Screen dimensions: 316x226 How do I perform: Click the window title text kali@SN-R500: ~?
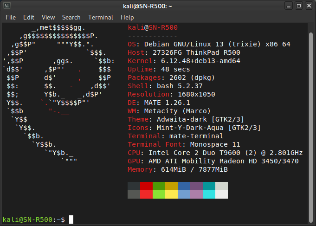(x=157, y=6)
